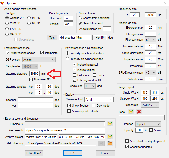Open DSP system dropdown

tap(39, 60)
